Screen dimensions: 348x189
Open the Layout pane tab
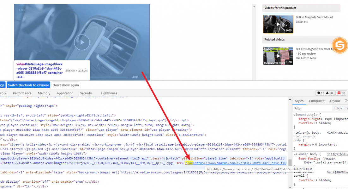[335, 101]
